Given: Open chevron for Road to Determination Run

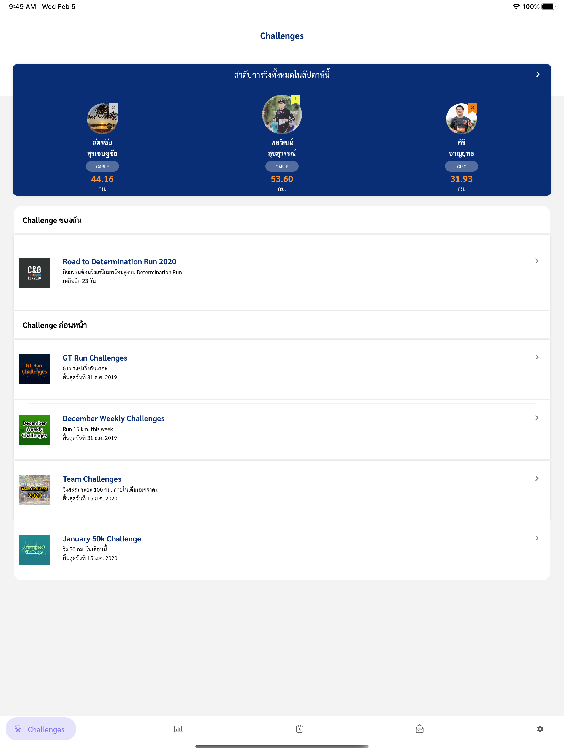Looking at the screenshot, I should (536, 261).
